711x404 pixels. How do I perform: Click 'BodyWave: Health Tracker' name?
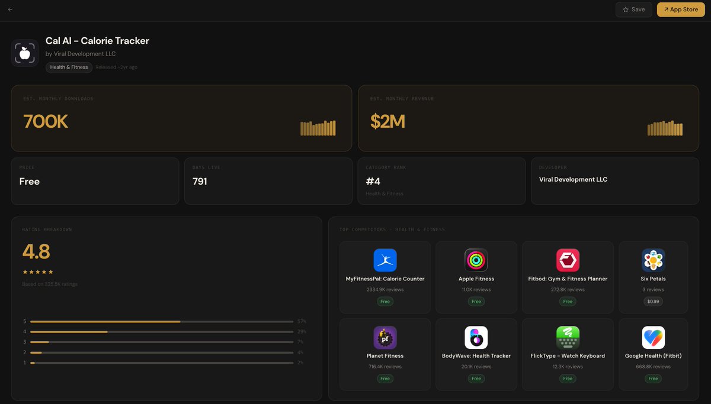click(476, 355)
